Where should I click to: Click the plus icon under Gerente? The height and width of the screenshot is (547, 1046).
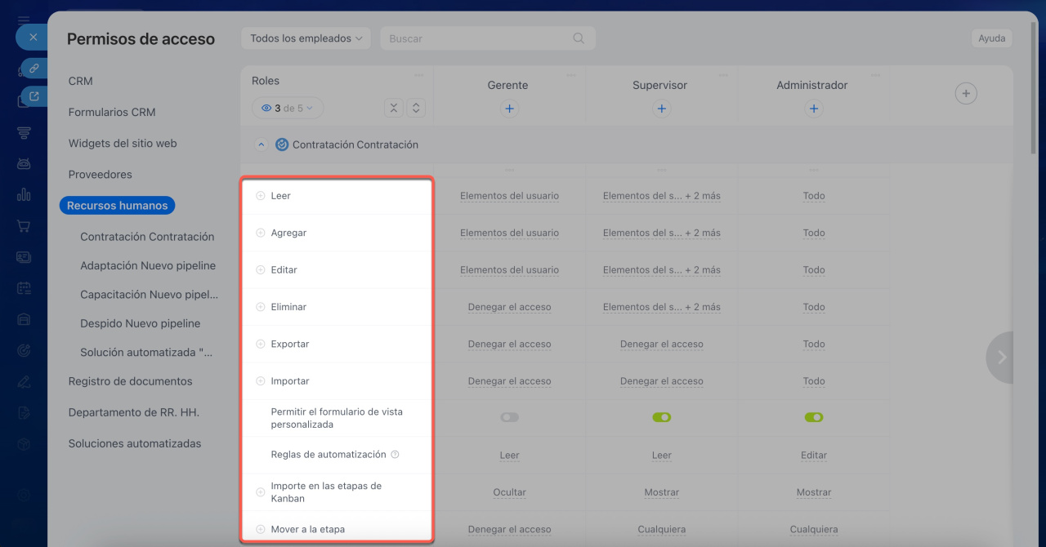(509, 109)
